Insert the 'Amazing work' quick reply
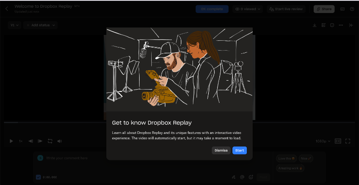359x185 pixels. 290,168
